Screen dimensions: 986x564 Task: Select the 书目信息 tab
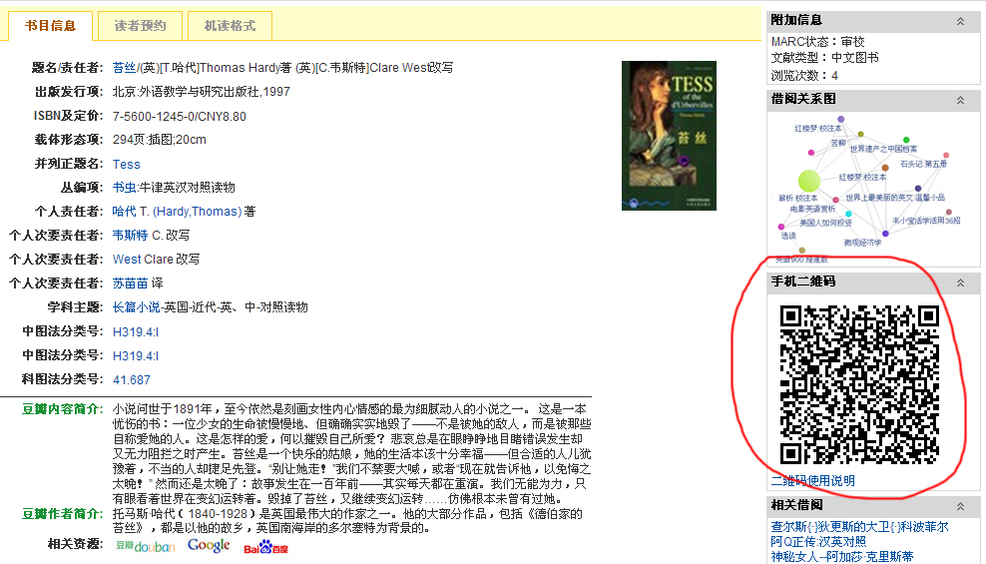(x=50, y=26)
